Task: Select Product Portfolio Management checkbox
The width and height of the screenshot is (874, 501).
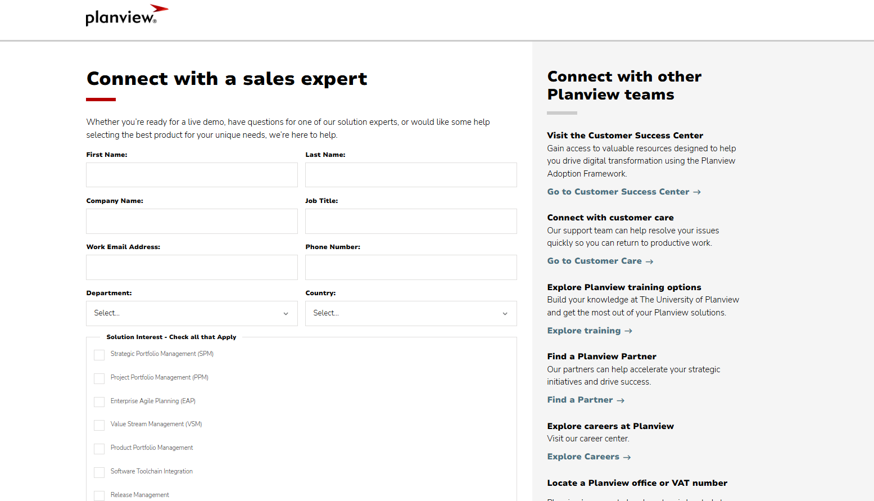Action: click(x=99, y=449)
